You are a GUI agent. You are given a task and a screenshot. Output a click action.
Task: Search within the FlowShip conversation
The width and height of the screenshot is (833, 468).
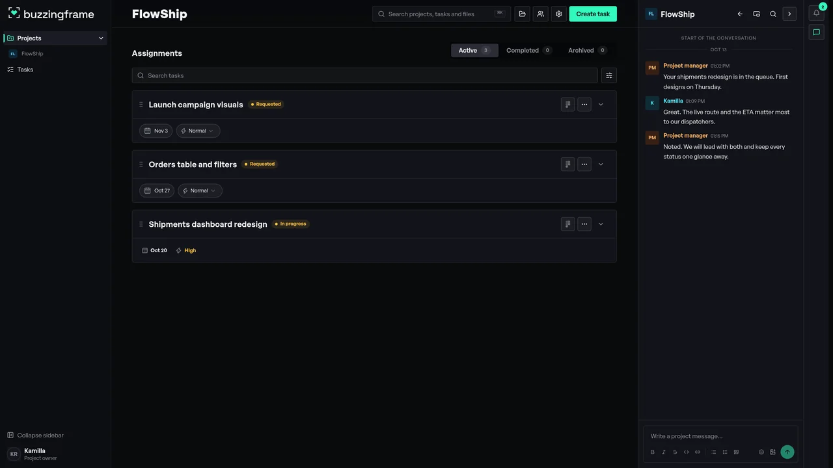[773, 14]
